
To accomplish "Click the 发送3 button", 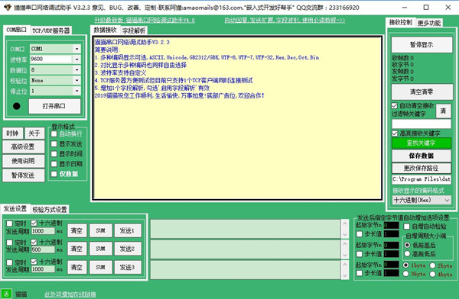I will click(x=127, y=267).
